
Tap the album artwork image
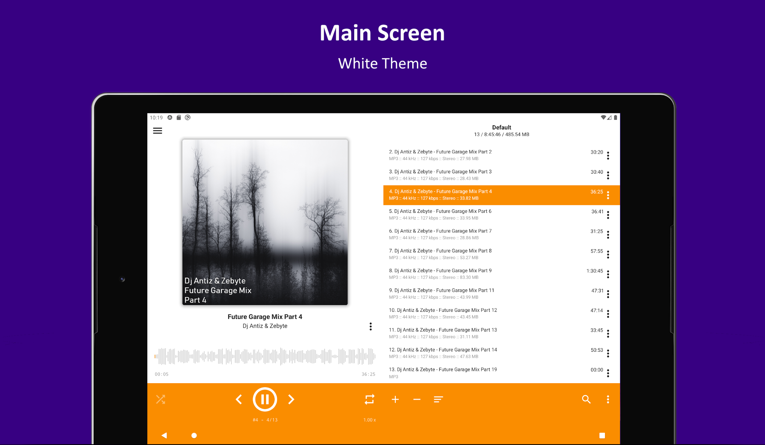click(x=265, y=222)
